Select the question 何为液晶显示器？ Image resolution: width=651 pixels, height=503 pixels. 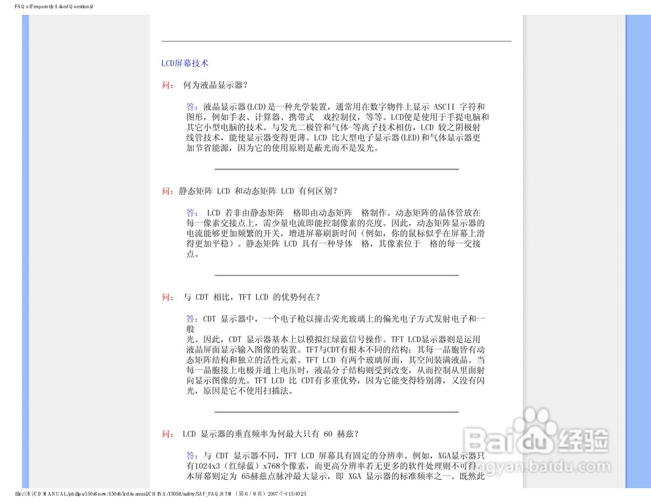[216, 85]
